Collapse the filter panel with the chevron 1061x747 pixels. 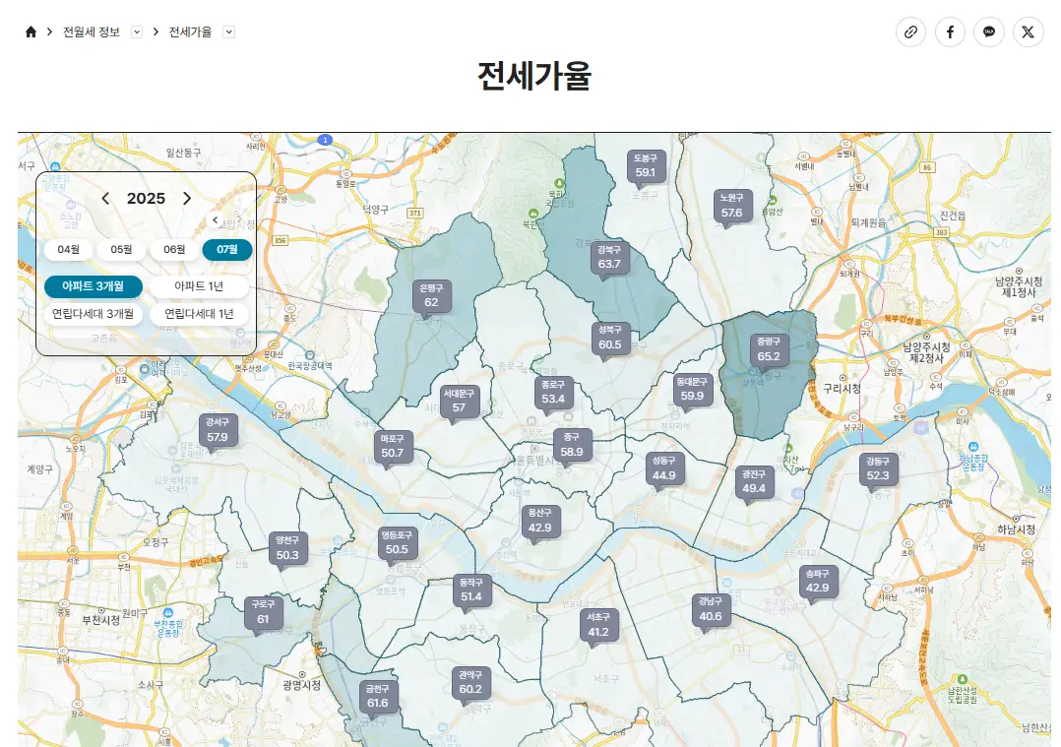pyautogui.click(x=215, y=219)
